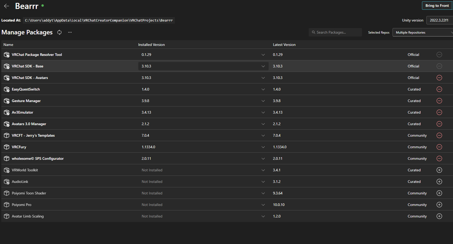Remove the Avatars 3.0 Manager package
This screenshot has width=453, height=244.
(x=439, y=124)
